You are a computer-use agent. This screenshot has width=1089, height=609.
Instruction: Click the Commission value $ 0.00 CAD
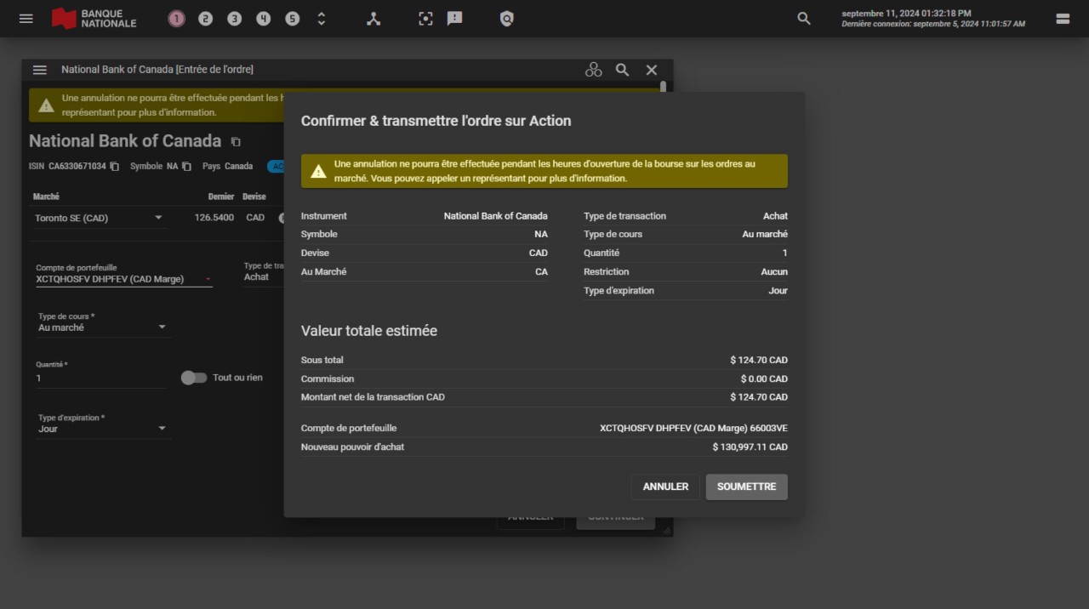(764, 378)
